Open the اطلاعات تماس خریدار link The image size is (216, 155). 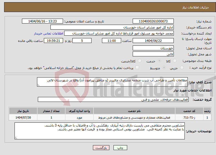[49, 33]
